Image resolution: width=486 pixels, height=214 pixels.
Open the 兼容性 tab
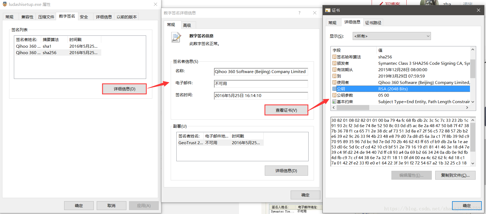27,17
